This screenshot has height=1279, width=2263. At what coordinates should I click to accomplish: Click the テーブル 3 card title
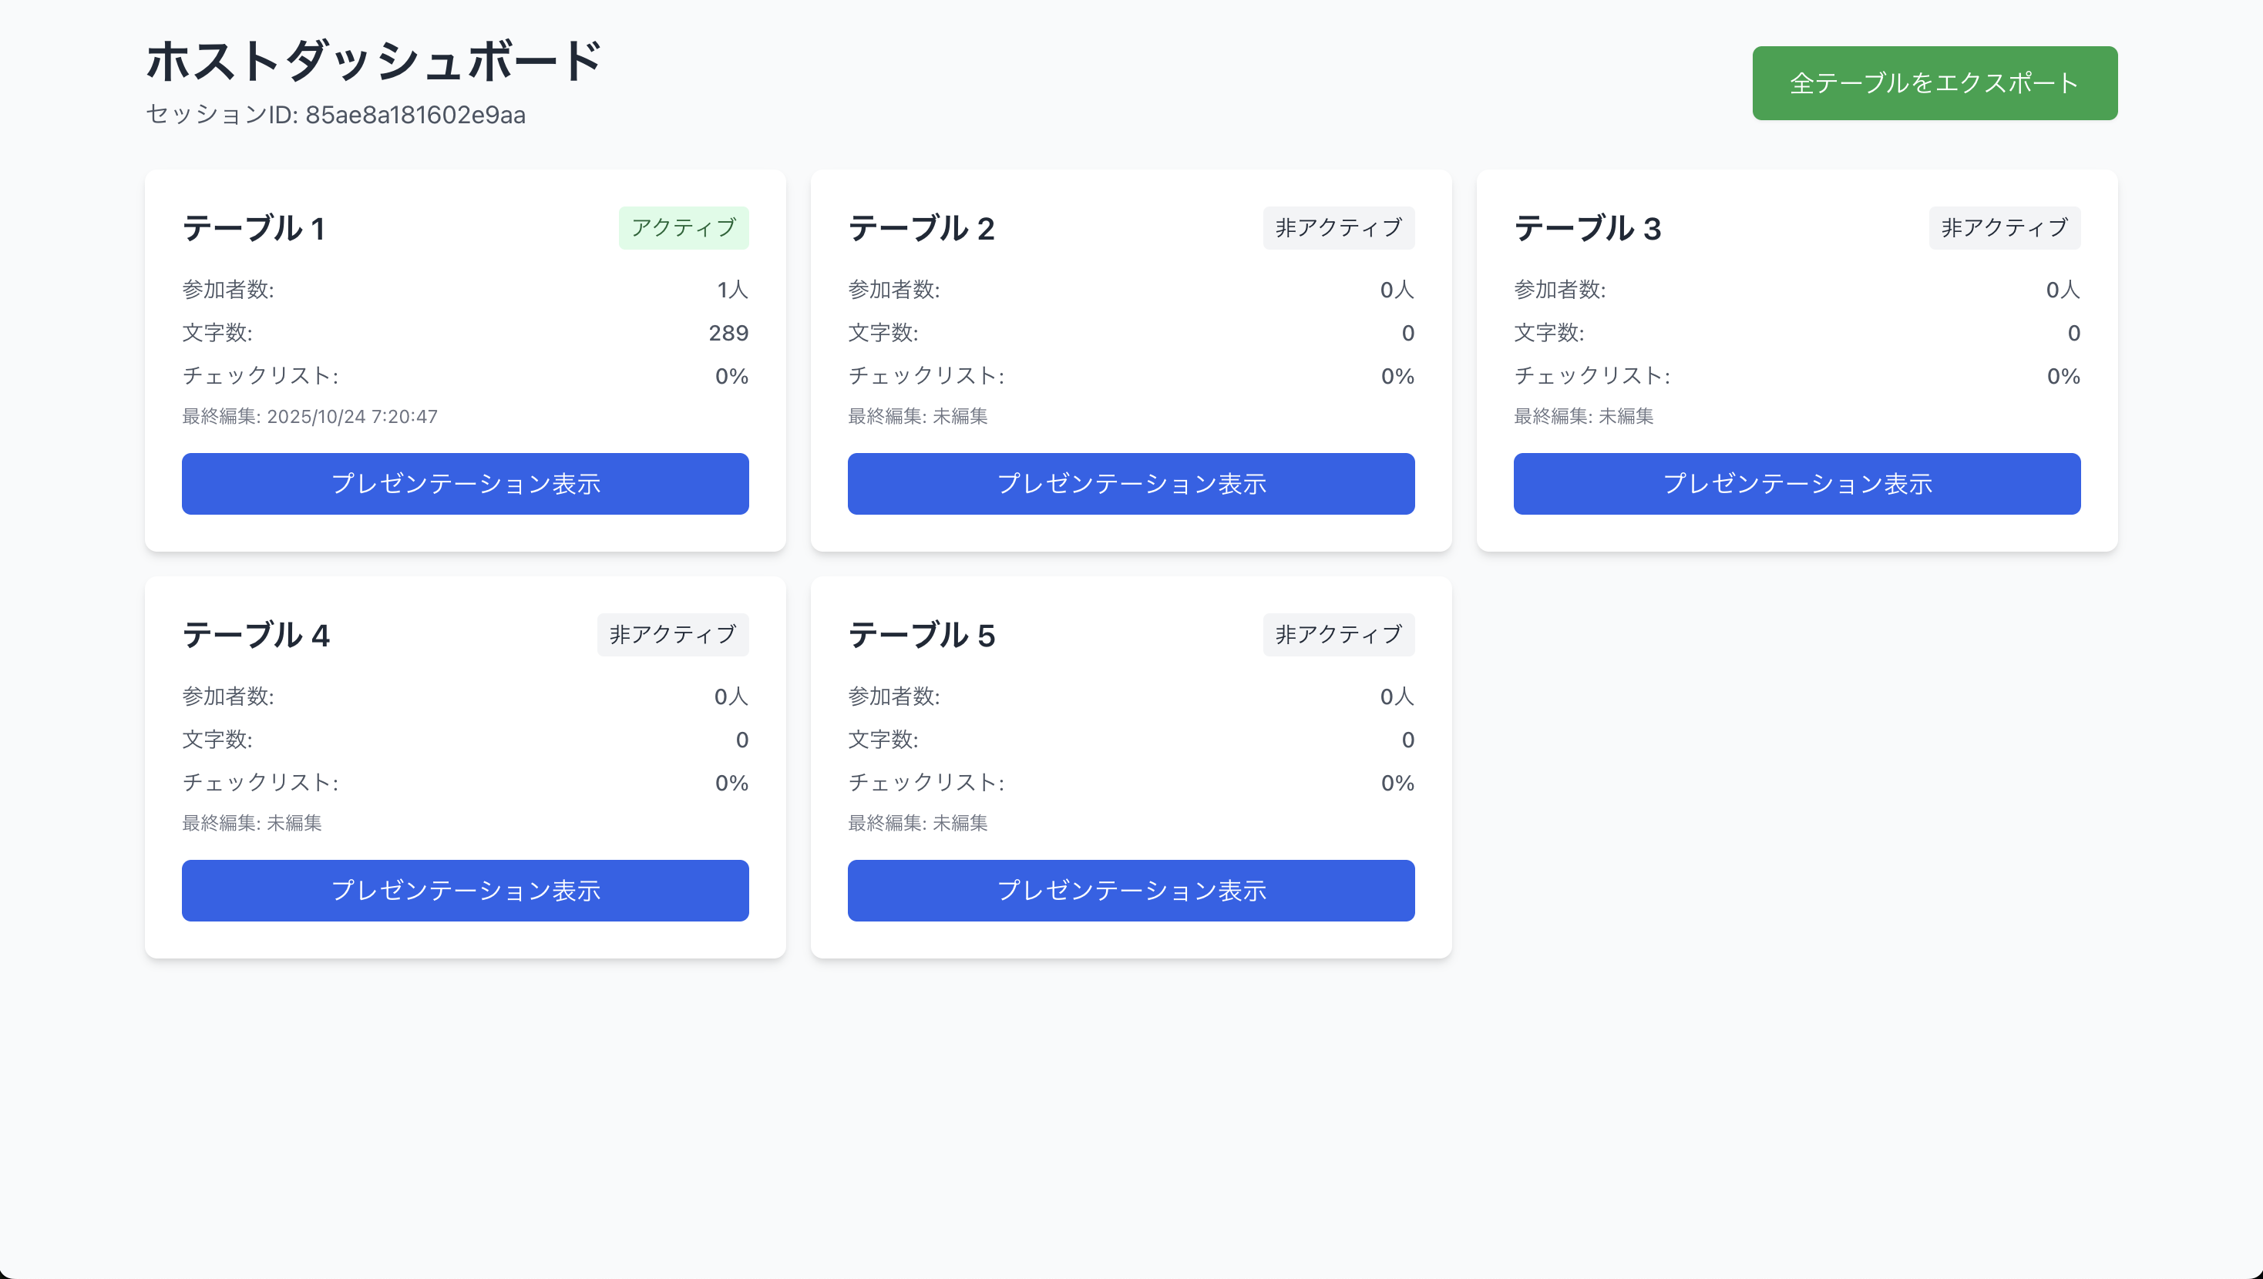point(1586,228)
